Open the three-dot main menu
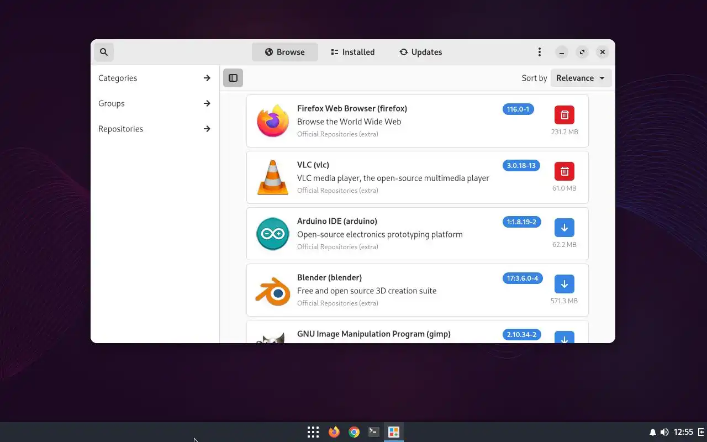707x442 pixels. (540, 52)
